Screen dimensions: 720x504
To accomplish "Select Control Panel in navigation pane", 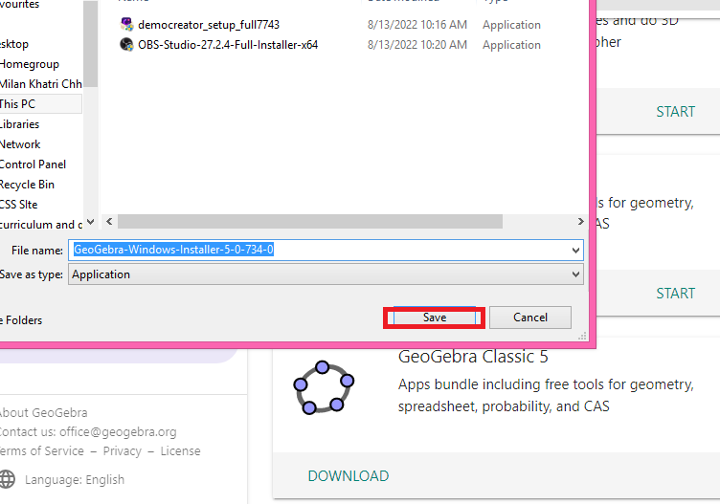I will coord(33,164).
